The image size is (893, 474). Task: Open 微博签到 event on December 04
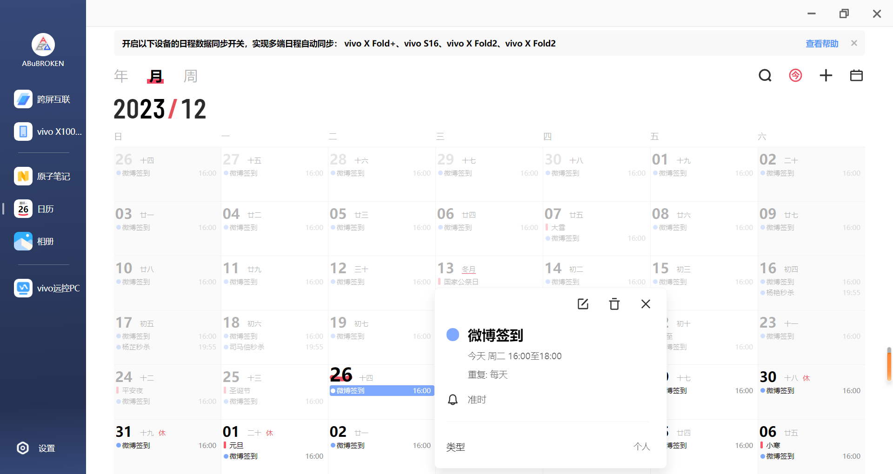pos(273,227)
